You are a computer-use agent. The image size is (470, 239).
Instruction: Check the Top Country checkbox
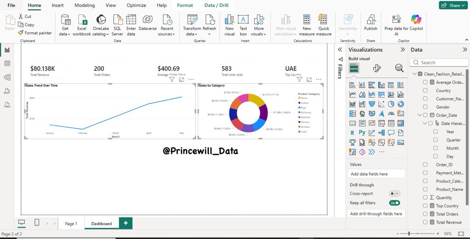point(425,206)
